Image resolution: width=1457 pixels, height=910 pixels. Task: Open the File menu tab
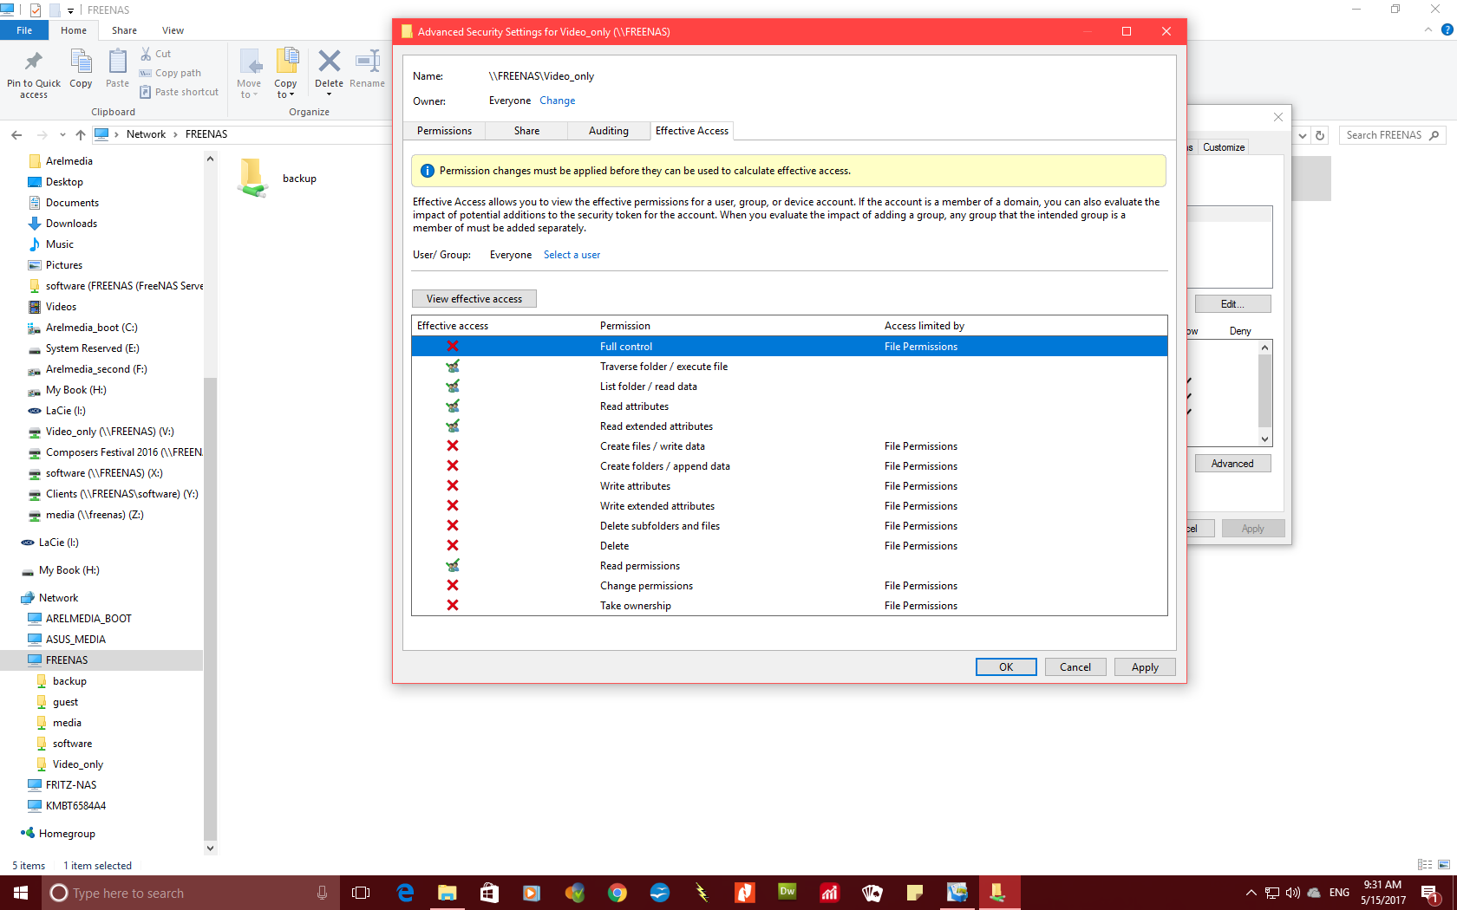pyautogui.click(x=24, y=30)
